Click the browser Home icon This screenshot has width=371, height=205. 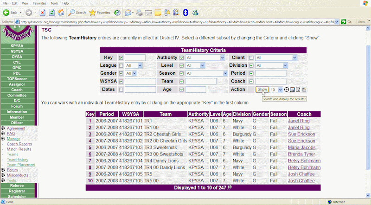click(60, 13)
